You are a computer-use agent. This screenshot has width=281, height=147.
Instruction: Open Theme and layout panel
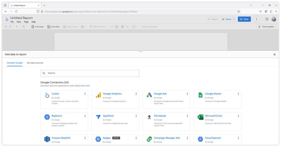point(150,27)
